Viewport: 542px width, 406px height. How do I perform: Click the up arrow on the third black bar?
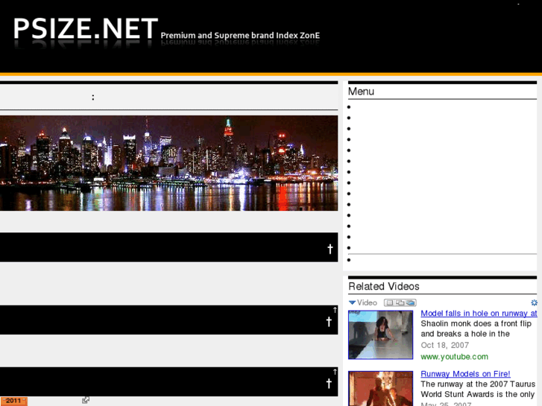(335, 372)
